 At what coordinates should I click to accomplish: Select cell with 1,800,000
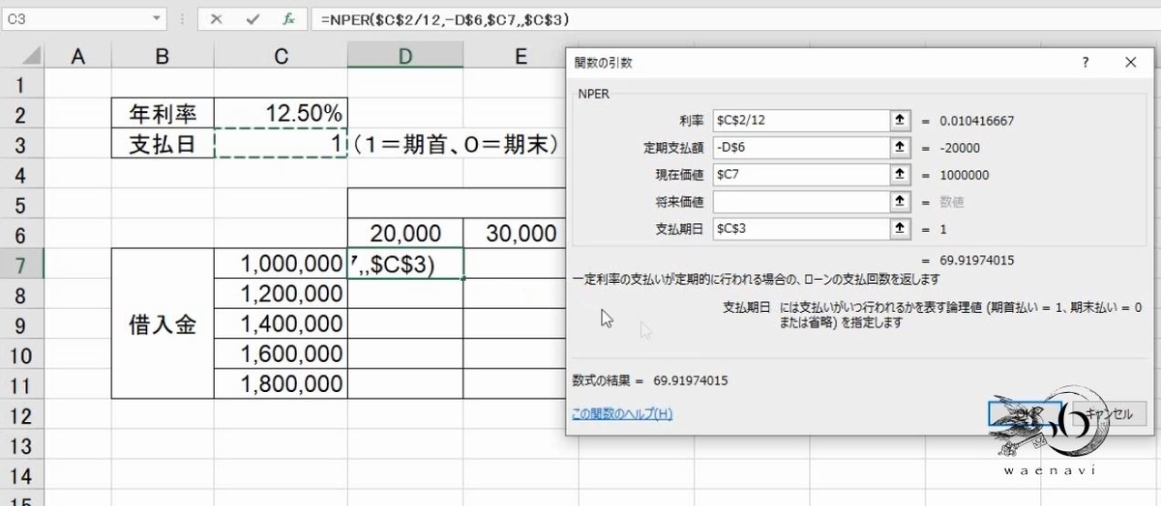[281, 384]
